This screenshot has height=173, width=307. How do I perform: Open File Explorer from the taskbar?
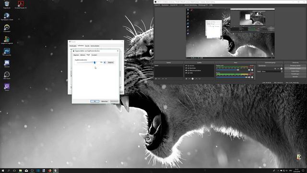pos(20,171)
